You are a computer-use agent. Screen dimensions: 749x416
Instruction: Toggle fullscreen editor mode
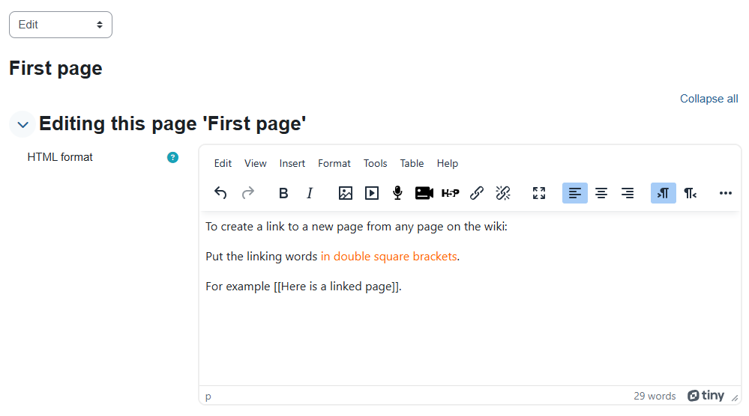tap(539, 193)
